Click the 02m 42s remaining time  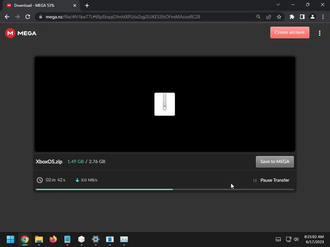(55, 180)
